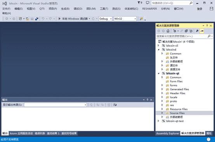The width and height of the screenshot is (215, 142).
Task: Open the 视图(V) menu
Action: coord(31,9)
